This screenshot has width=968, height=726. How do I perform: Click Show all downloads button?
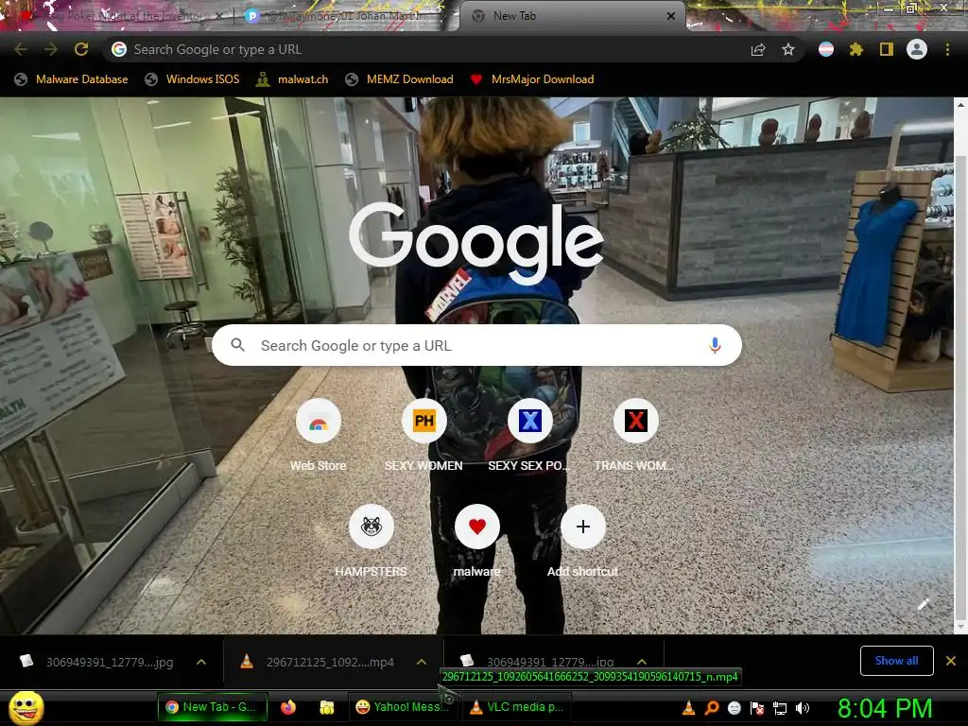click(896, 661)
